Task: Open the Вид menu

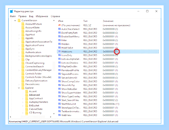Action: pyautogui.click(x=31, y=16)
